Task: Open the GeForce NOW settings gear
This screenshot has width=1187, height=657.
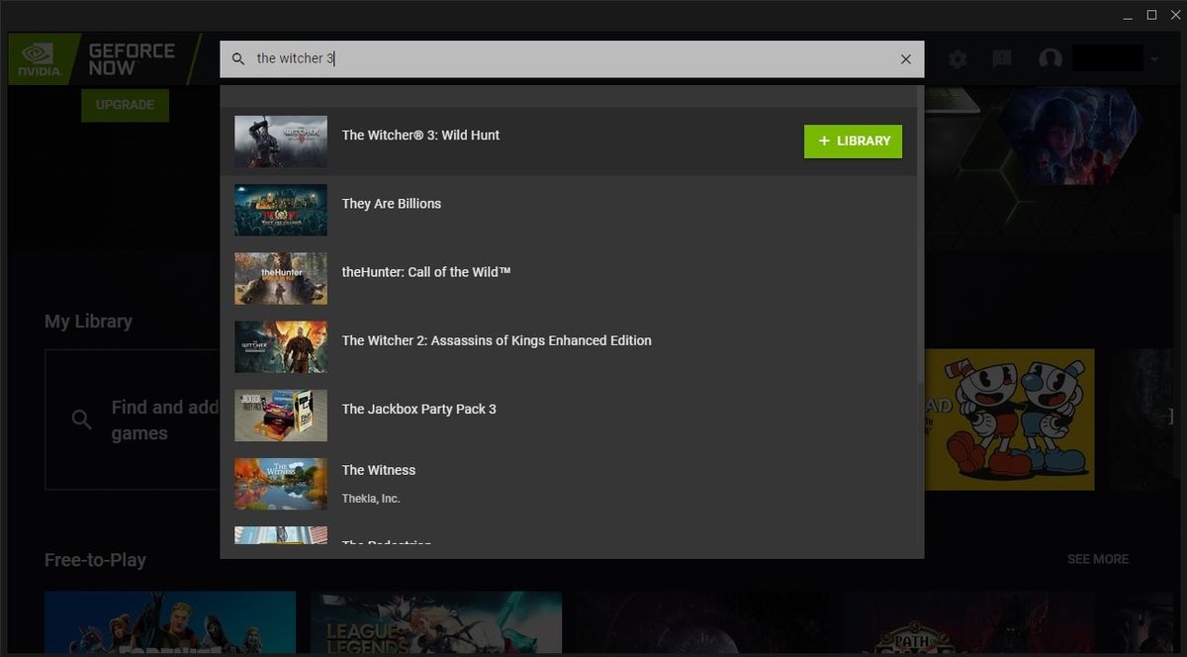Action: coord(957,58)
